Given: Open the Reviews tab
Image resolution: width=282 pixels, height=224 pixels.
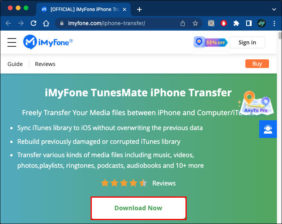Looking at the screenshot, I should tap(45, 64).
